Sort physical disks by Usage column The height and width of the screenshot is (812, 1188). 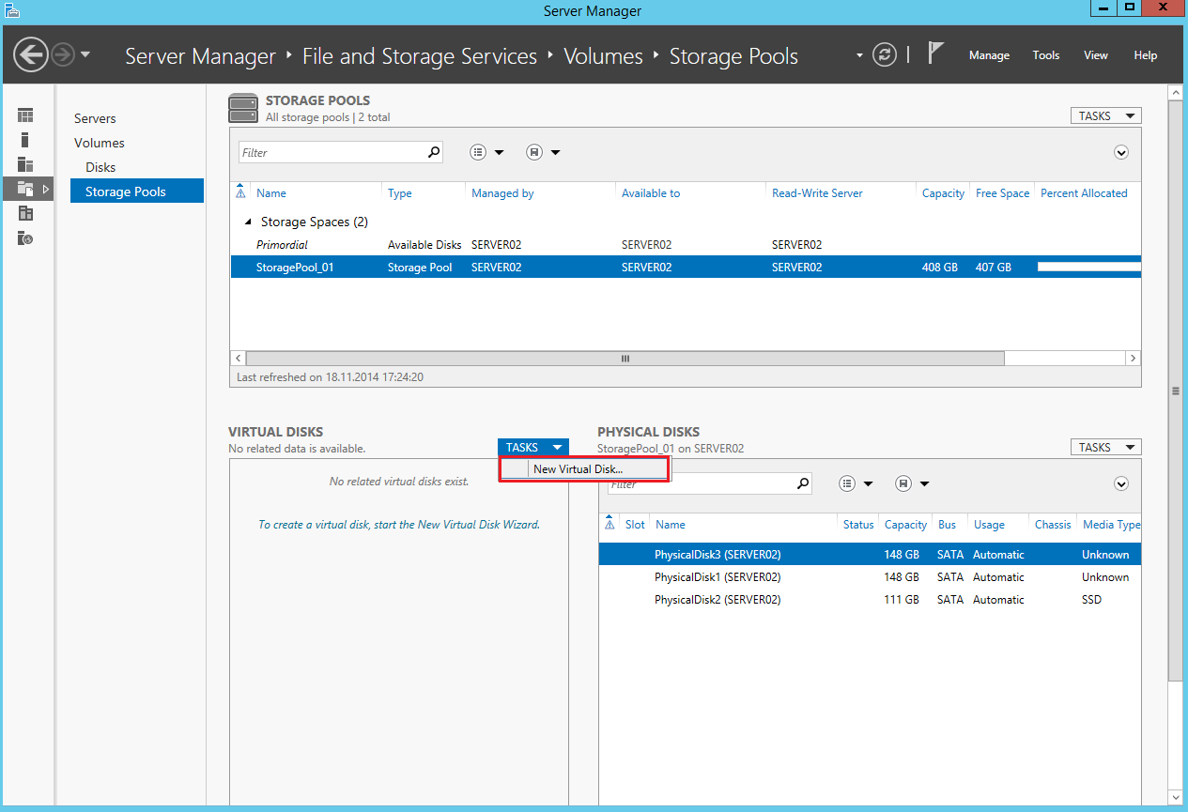click(x=989, y=525)
